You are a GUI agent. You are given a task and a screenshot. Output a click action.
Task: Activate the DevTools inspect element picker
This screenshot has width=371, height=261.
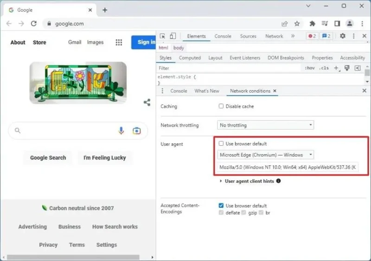click(x=162, y=36)
